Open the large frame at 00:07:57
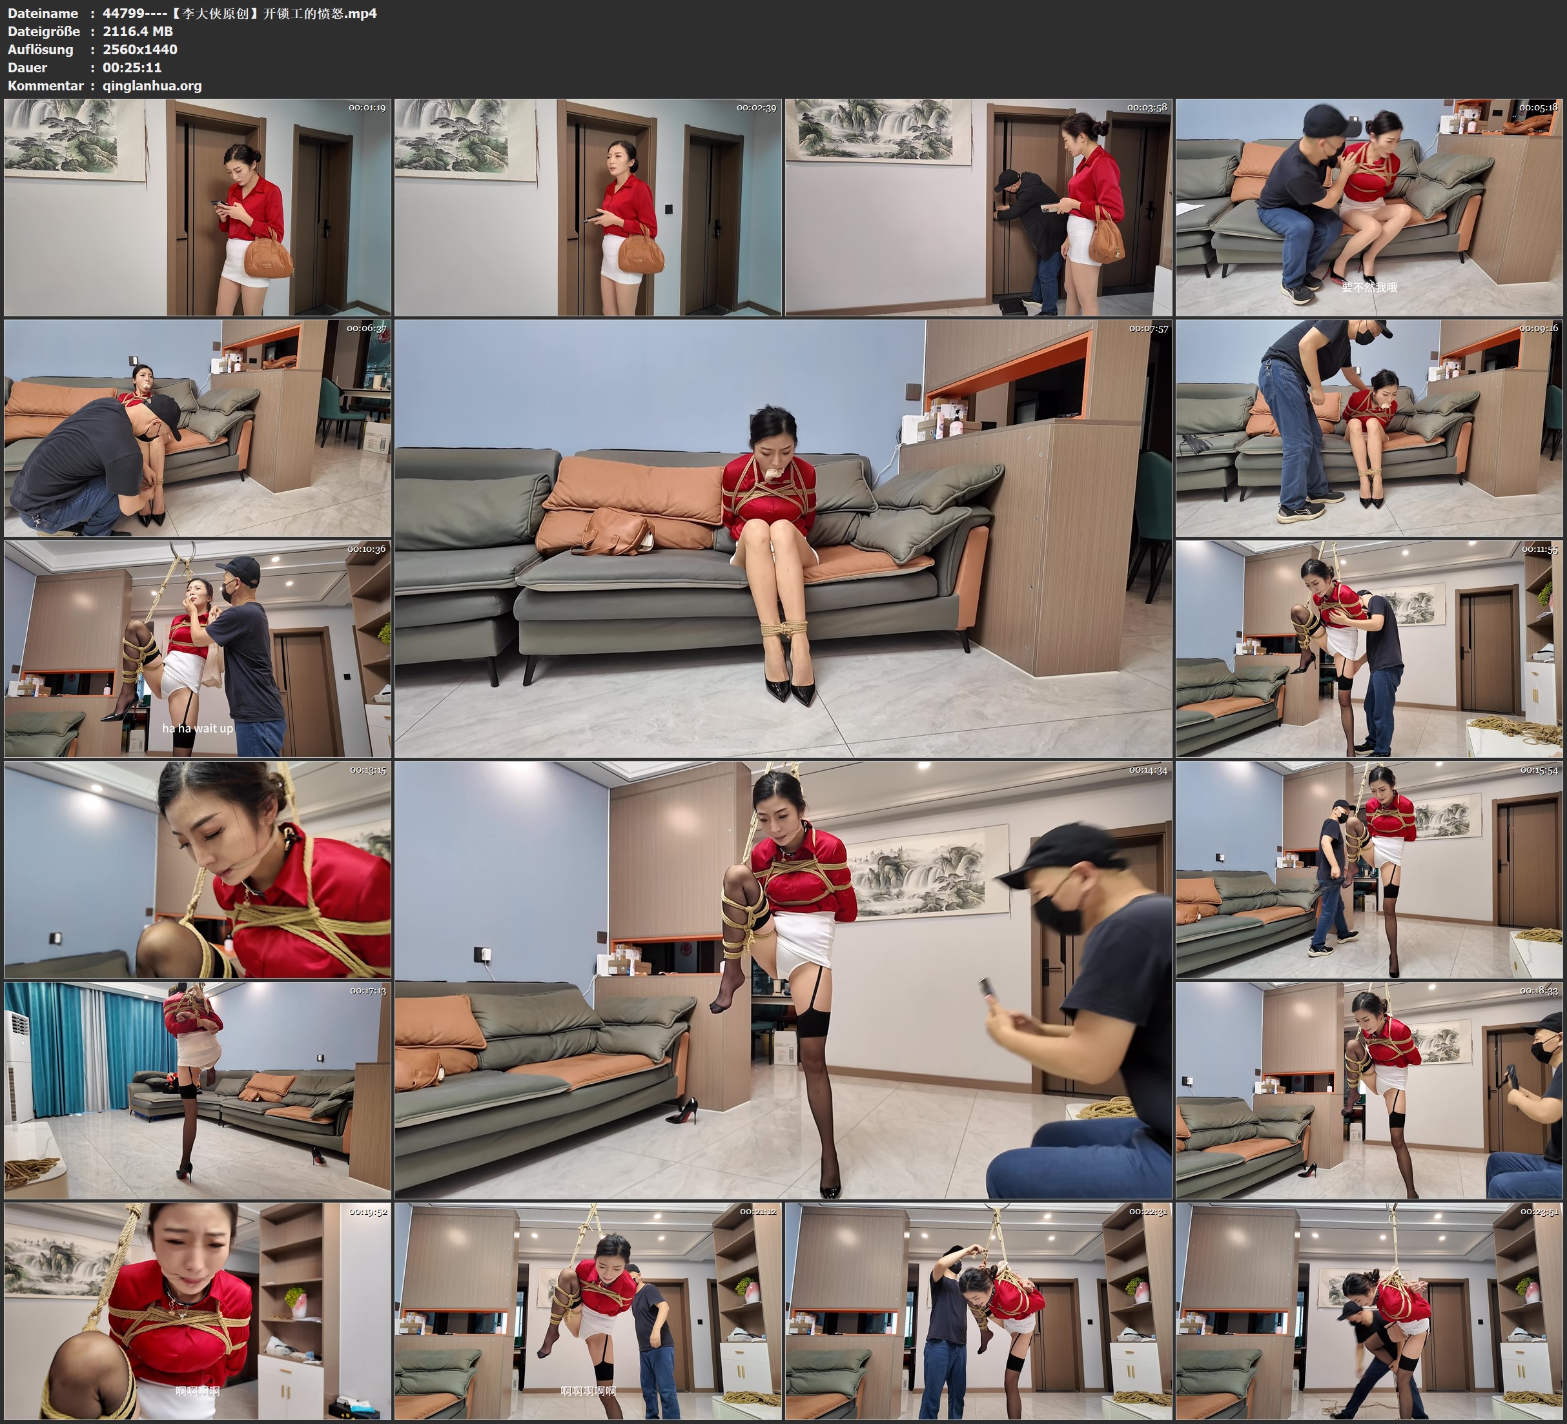Screen dimensions: 1567x1424 pyautogui.click(x=783, y=538)
